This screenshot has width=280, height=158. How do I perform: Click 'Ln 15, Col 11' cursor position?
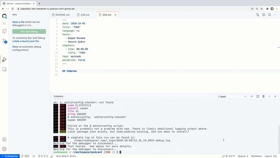(228, 156)
